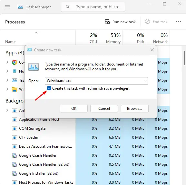Select the Google Installer (32 bit) name
186x185 pixels.
[39, 173]
